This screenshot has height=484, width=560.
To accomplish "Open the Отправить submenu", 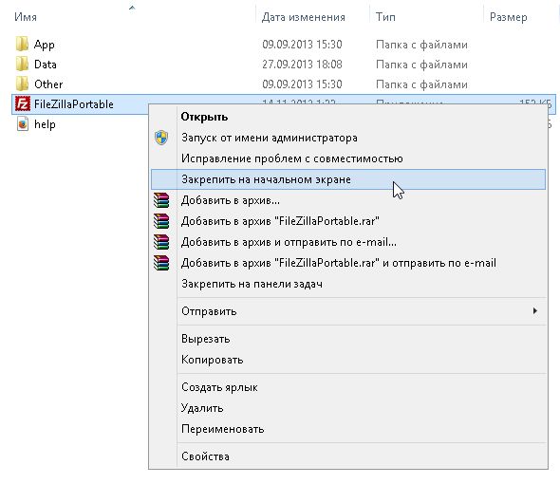I will (x=348, y=311).
